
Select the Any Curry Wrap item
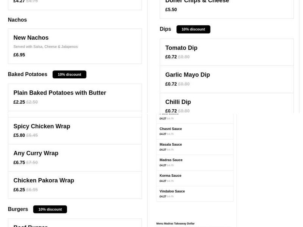(75, 158)
